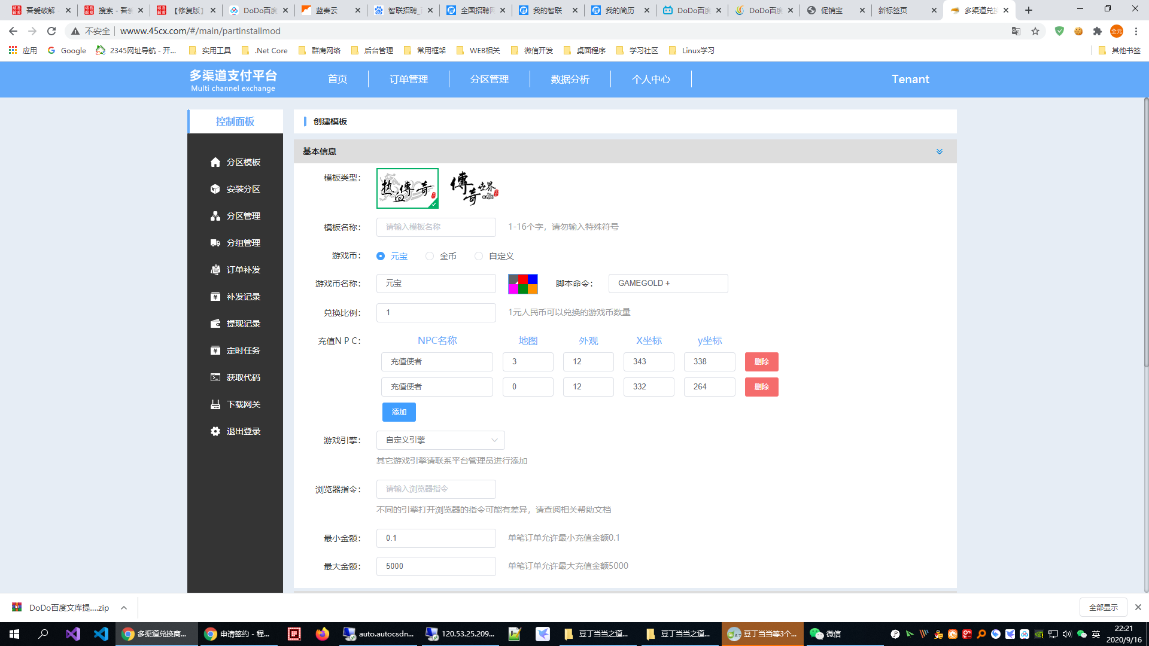Image resolution: width=1149 pixels, height=646 pixels.
Task: Click 添加 button for NPC entry
Action: [399, 411]
